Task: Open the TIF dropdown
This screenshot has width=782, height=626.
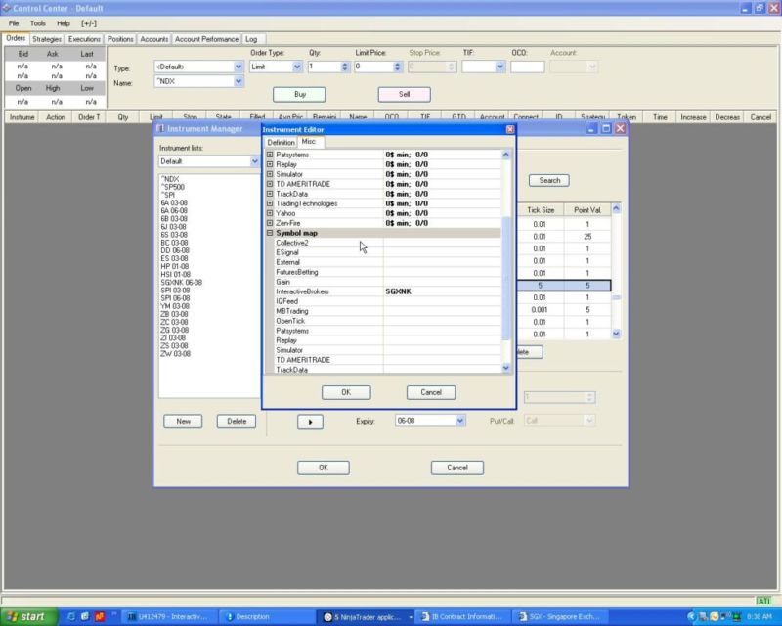Action: [500, 67]
